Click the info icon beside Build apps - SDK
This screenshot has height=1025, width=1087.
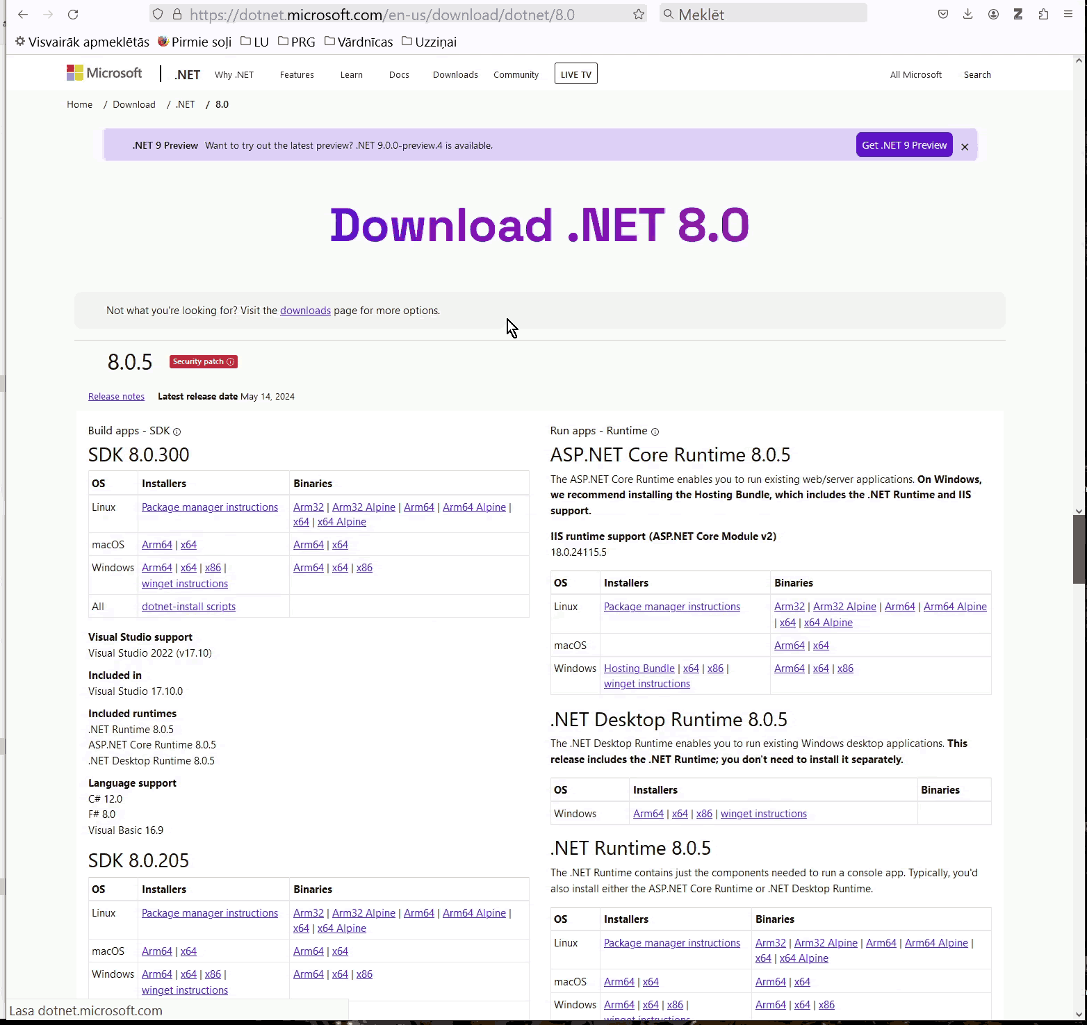pyautogui.click(x=177, y=432)
